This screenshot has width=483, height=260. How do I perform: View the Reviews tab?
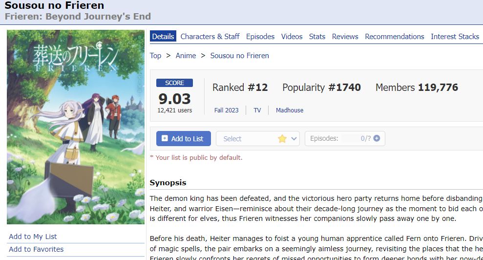345,36
